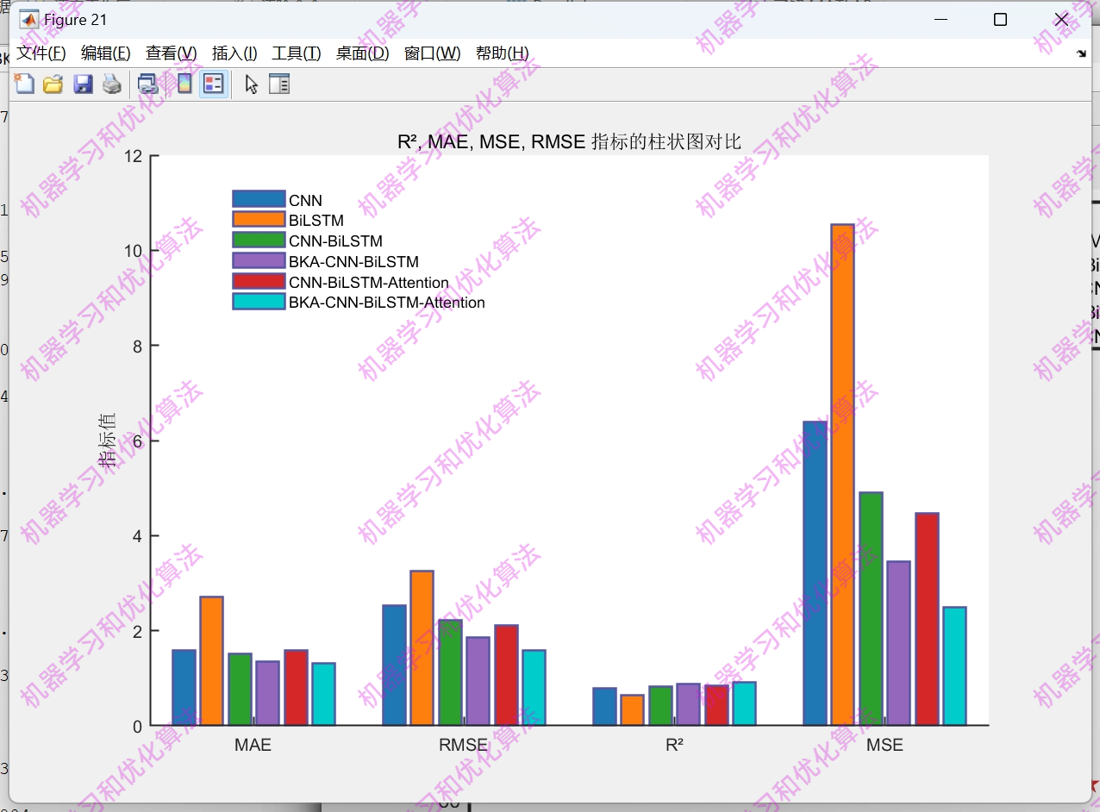
Task: Select the purple bar in the MSE group
Action: click(898, 644)
